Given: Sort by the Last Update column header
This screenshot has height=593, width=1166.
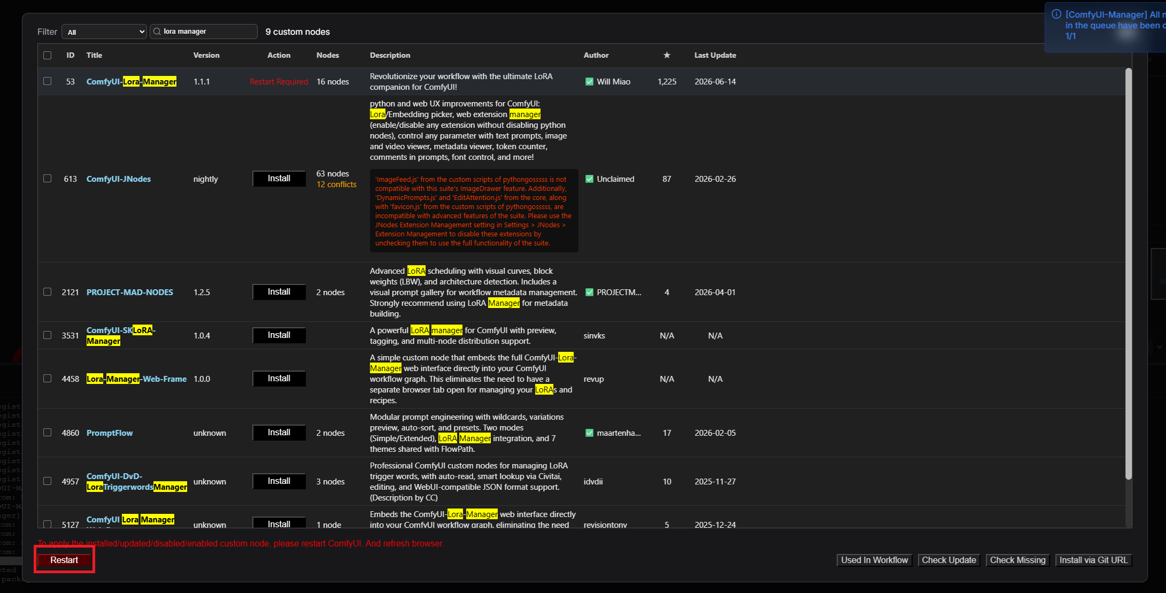Looking at the screenshot, I should point(715,55).
